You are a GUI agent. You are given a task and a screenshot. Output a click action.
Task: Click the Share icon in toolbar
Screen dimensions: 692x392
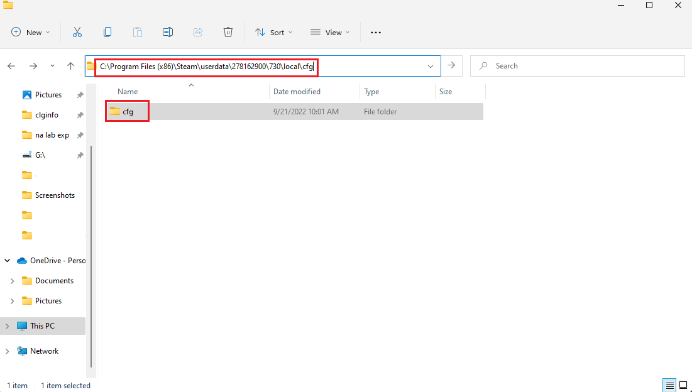[198, 32]
